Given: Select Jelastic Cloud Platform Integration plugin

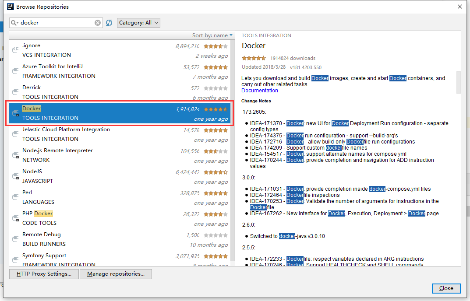Looking at the screenshot, I should 120,134.
